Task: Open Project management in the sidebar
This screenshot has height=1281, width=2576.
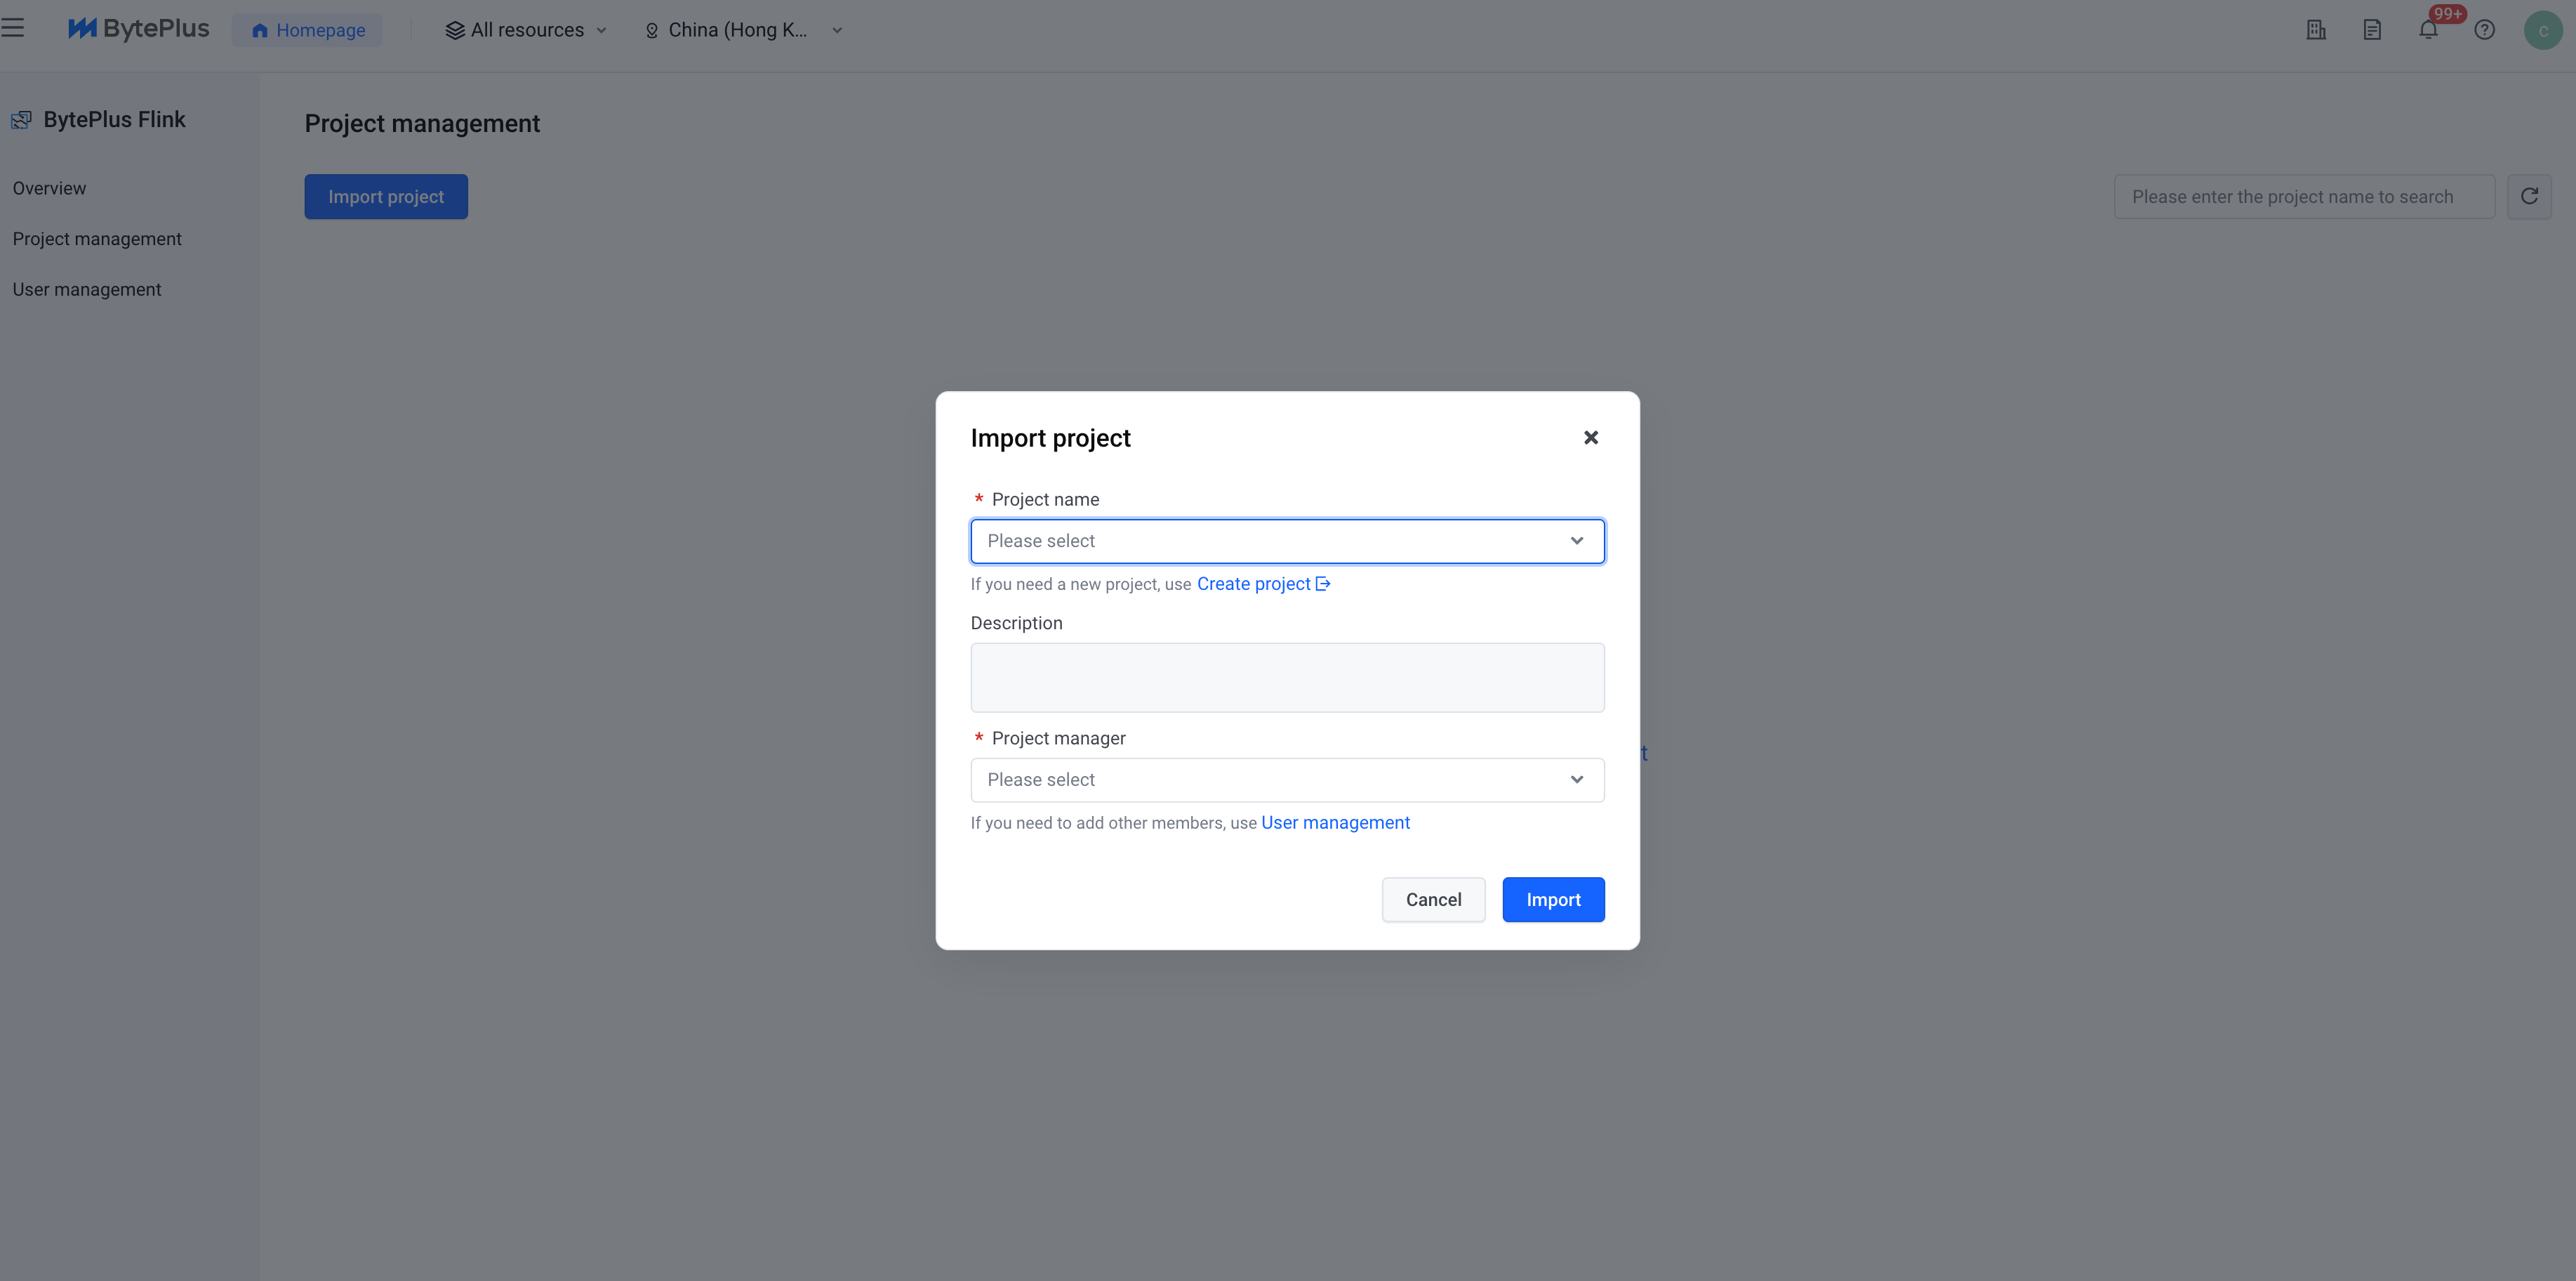Action: click(x=97, y=238)
